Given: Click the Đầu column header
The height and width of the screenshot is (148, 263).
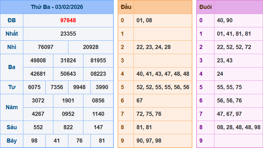Looking at the screenshot, I should 126,7.
